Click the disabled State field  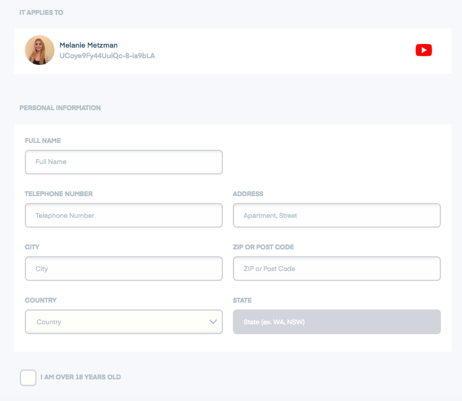[x=337, y=322]
